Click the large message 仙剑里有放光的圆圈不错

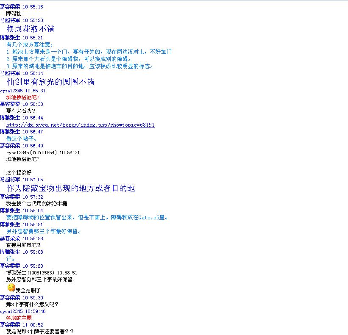coord(50,82)
